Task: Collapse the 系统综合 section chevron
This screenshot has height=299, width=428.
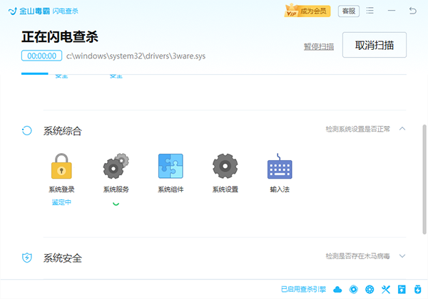Action: 402,129
